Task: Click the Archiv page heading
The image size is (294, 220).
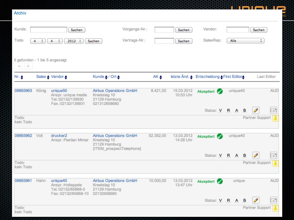Action: click(x=20, y=13)
